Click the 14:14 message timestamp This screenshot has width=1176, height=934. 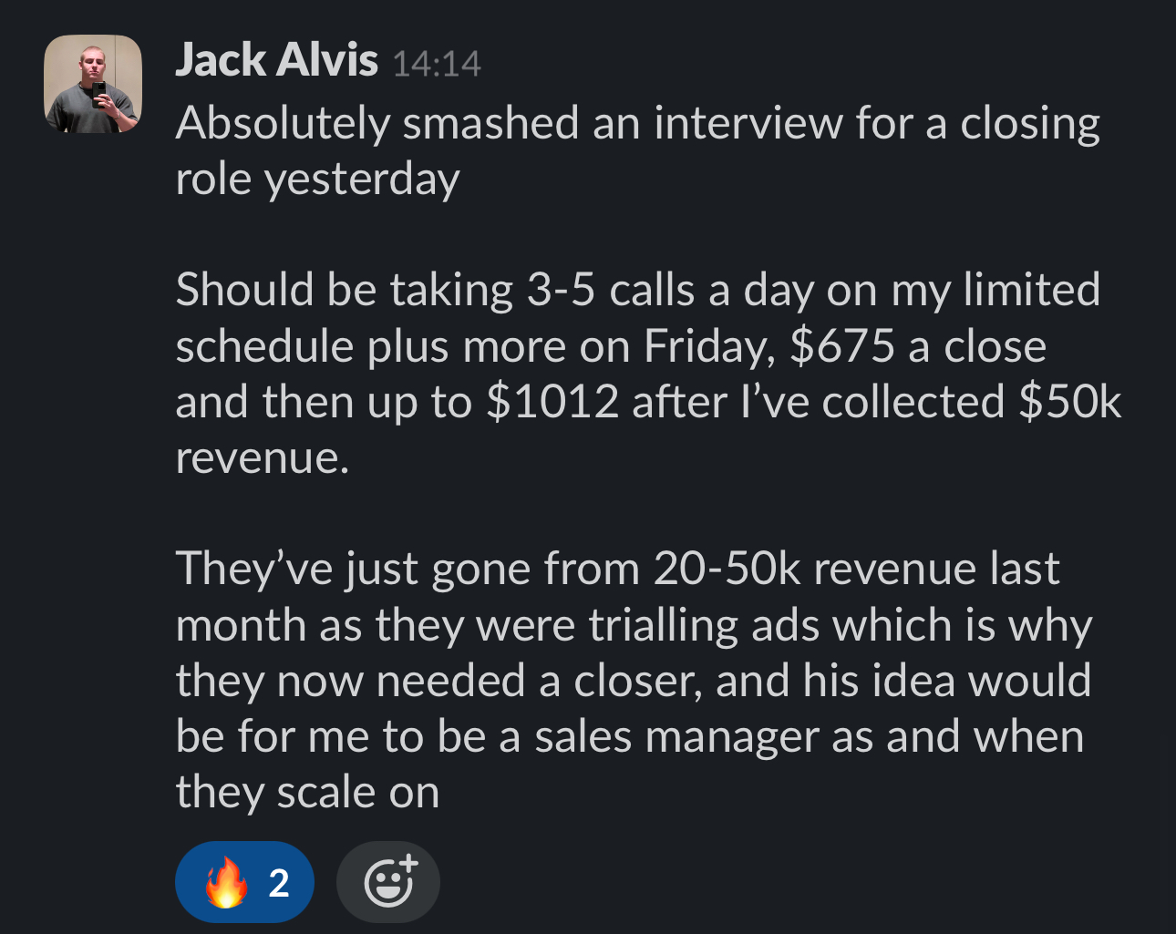tap(437, 64)
